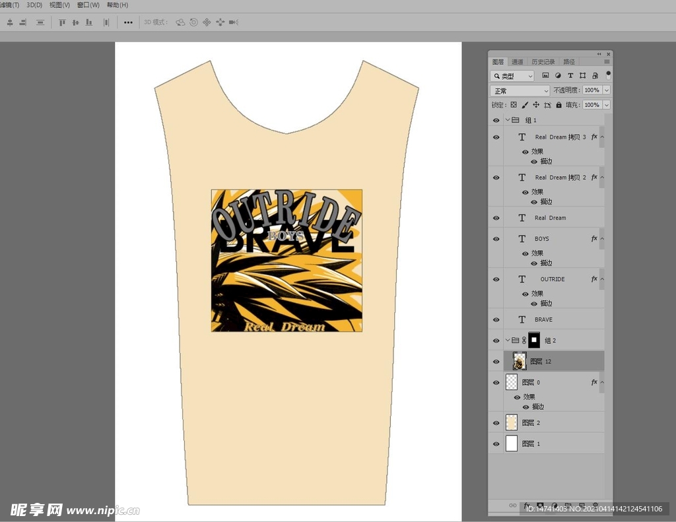Filter layers by smart object icon
This screenshot has width=676, height=522.
(x=595, y=75)
